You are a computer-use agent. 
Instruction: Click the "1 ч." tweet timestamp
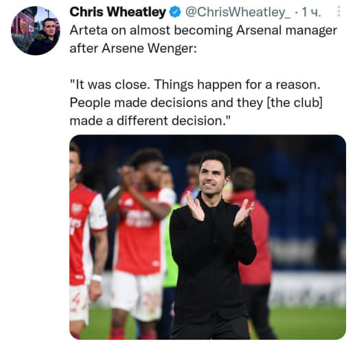312,12
